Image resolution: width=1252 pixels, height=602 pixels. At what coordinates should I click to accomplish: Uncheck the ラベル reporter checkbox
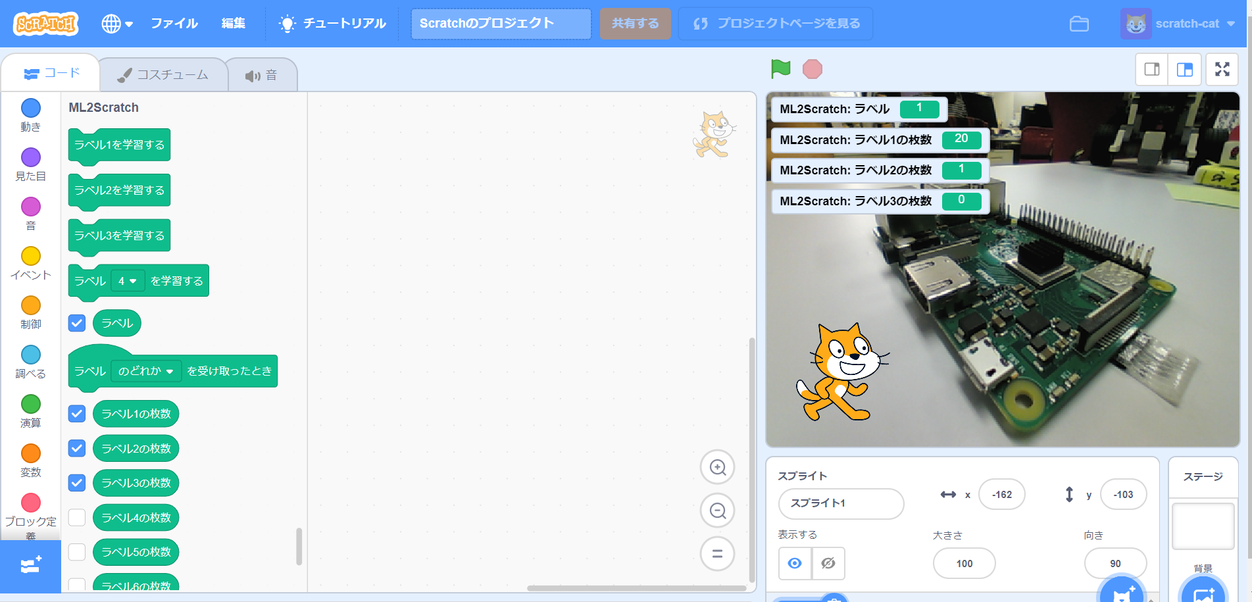coord(77,323)
